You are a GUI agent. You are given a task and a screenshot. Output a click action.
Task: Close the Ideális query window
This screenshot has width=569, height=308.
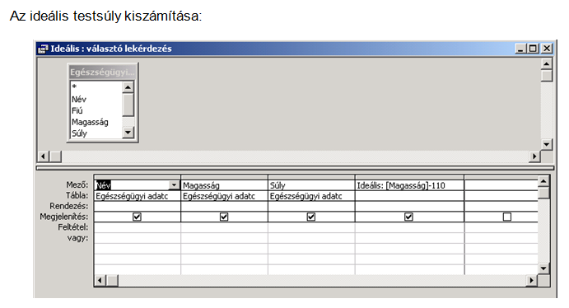tap(547, 49)
